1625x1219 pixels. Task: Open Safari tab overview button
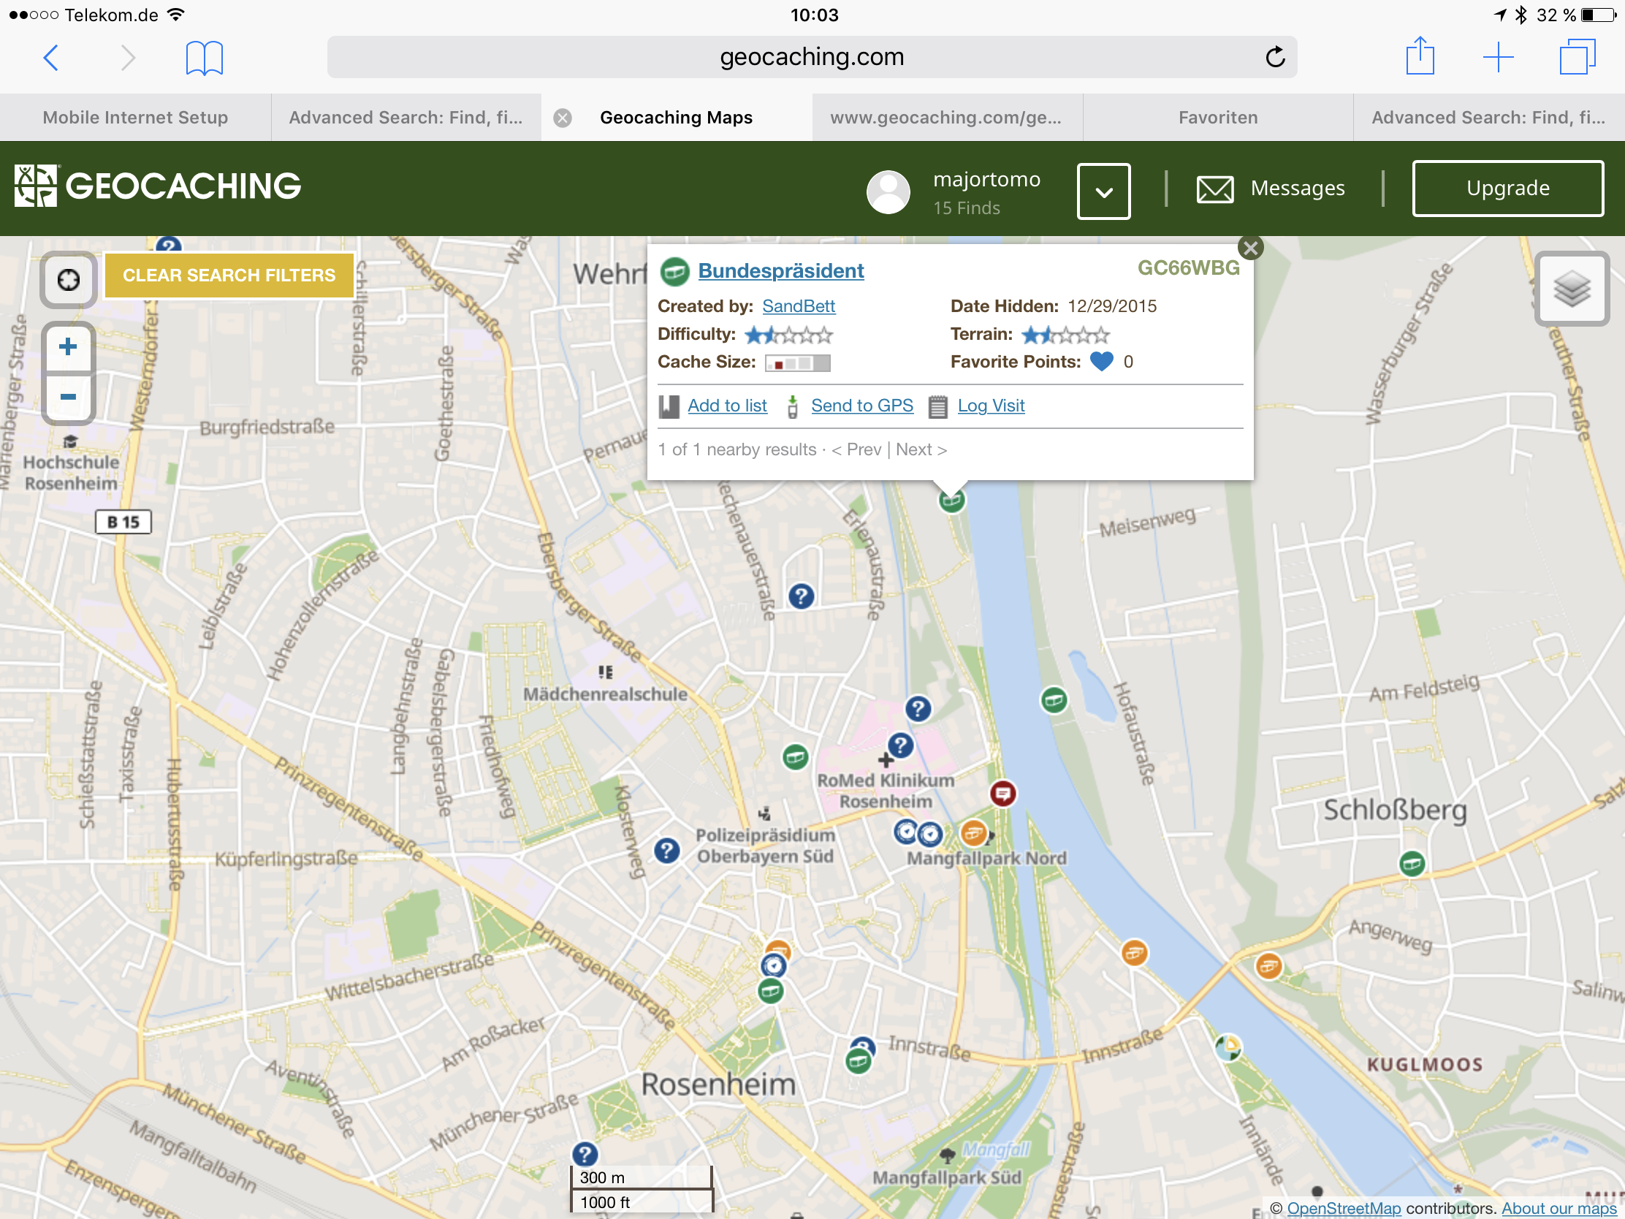pos(1577,56)
